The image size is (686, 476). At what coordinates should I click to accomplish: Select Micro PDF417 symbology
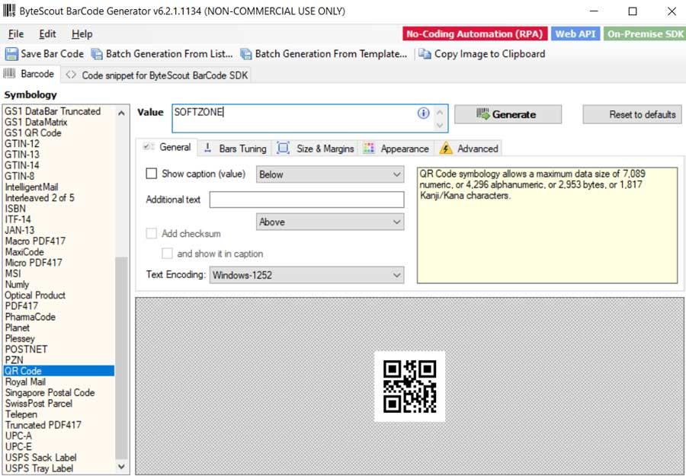pyautogui.click(x=34, y=263)
